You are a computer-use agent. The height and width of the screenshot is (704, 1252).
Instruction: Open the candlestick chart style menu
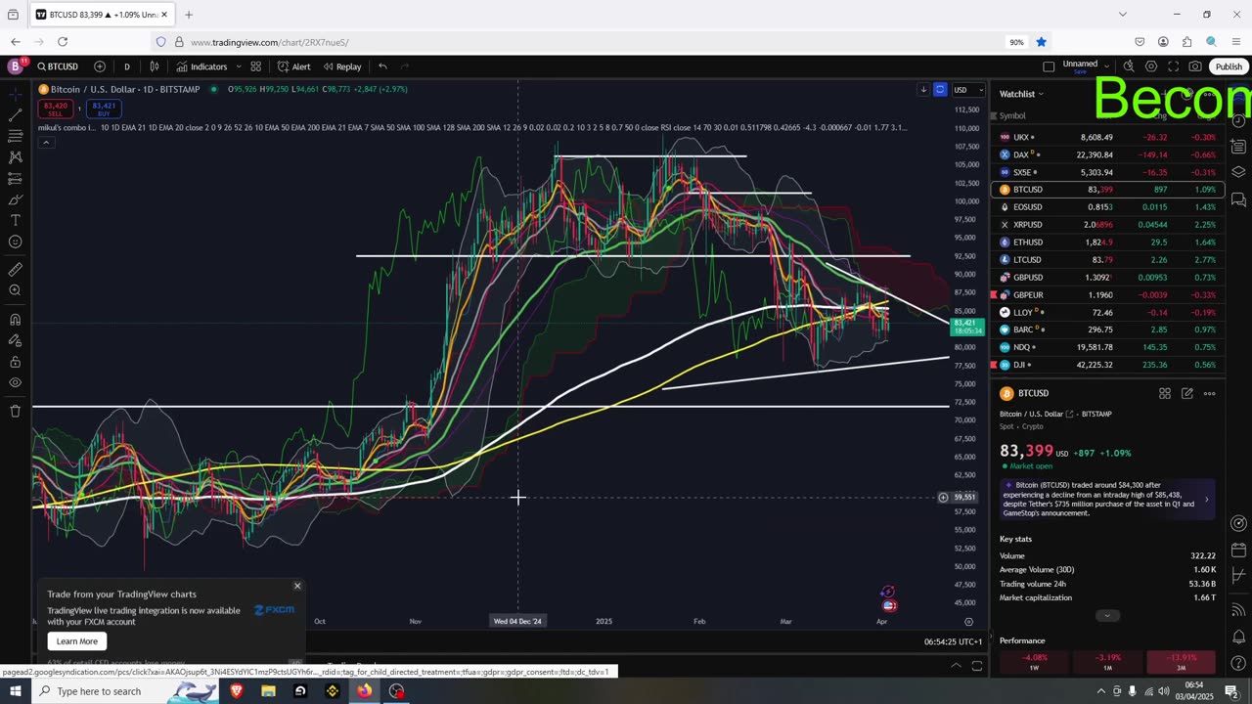(155, 66)
